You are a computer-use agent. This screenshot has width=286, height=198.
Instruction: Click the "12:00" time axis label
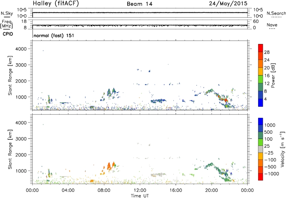140,190
